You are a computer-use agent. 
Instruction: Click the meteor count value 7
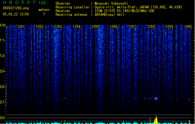(44, 14)
